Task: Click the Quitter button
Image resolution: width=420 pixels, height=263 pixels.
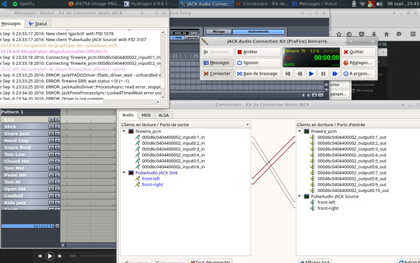Action: [x=359, y=52]
